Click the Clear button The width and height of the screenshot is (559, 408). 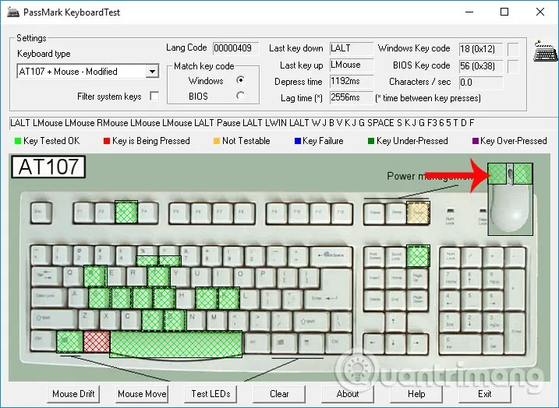pyautogui.click(x=279, y=394)
